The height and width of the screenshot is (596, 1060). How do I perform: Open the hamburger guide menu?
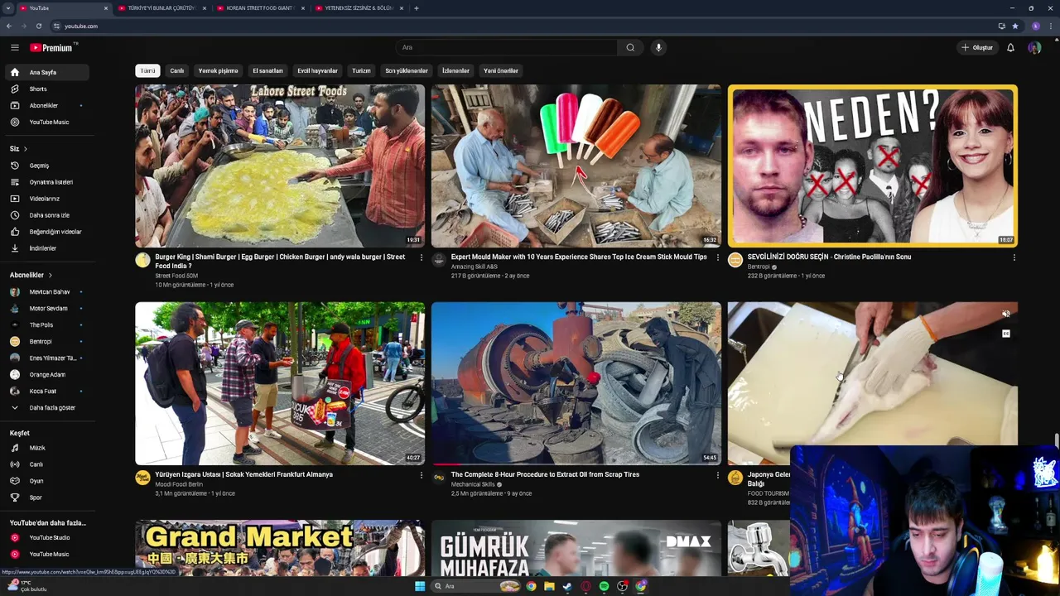point(14,48)
